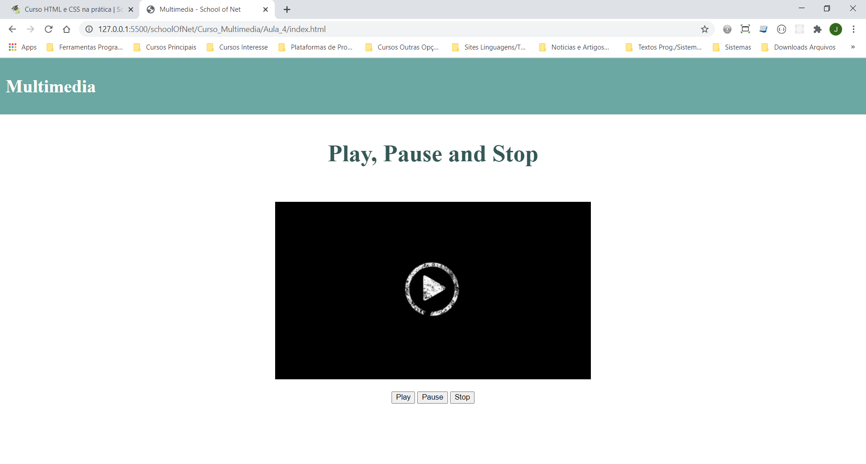Show hidden bookmarks with the double chevron
The image size is (866, 464).
coord(853,47)
